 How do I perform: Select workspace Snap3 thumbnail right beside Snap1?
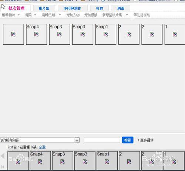pos(83,34)
